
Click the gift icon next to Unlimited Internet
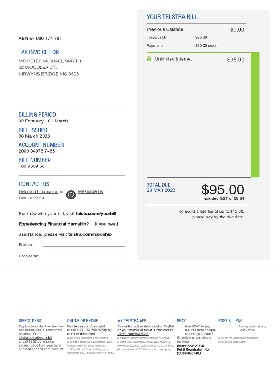point(149,59)
